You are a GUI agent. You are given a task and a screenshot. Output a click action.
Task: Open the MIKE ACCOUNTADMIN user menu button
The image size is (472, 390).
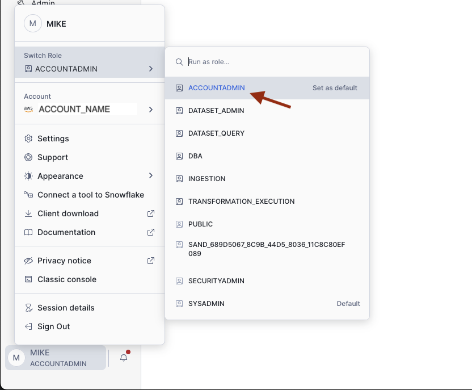point(56,358)
